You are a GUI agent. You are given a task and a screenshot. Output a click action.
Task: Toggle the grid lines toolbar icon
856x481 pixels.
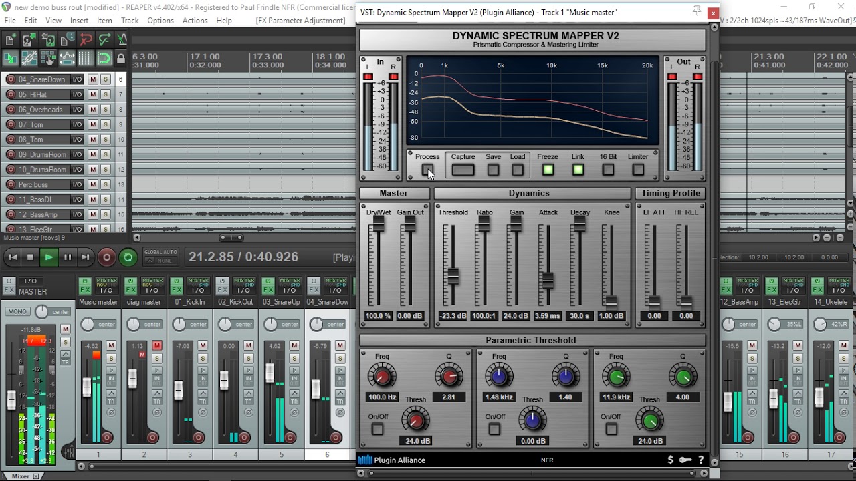click(86, 58)
